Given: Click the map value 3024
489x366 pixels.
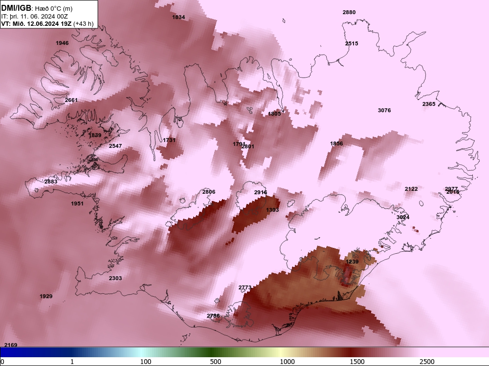Looking at the screenshot, I should coord(402,217).
